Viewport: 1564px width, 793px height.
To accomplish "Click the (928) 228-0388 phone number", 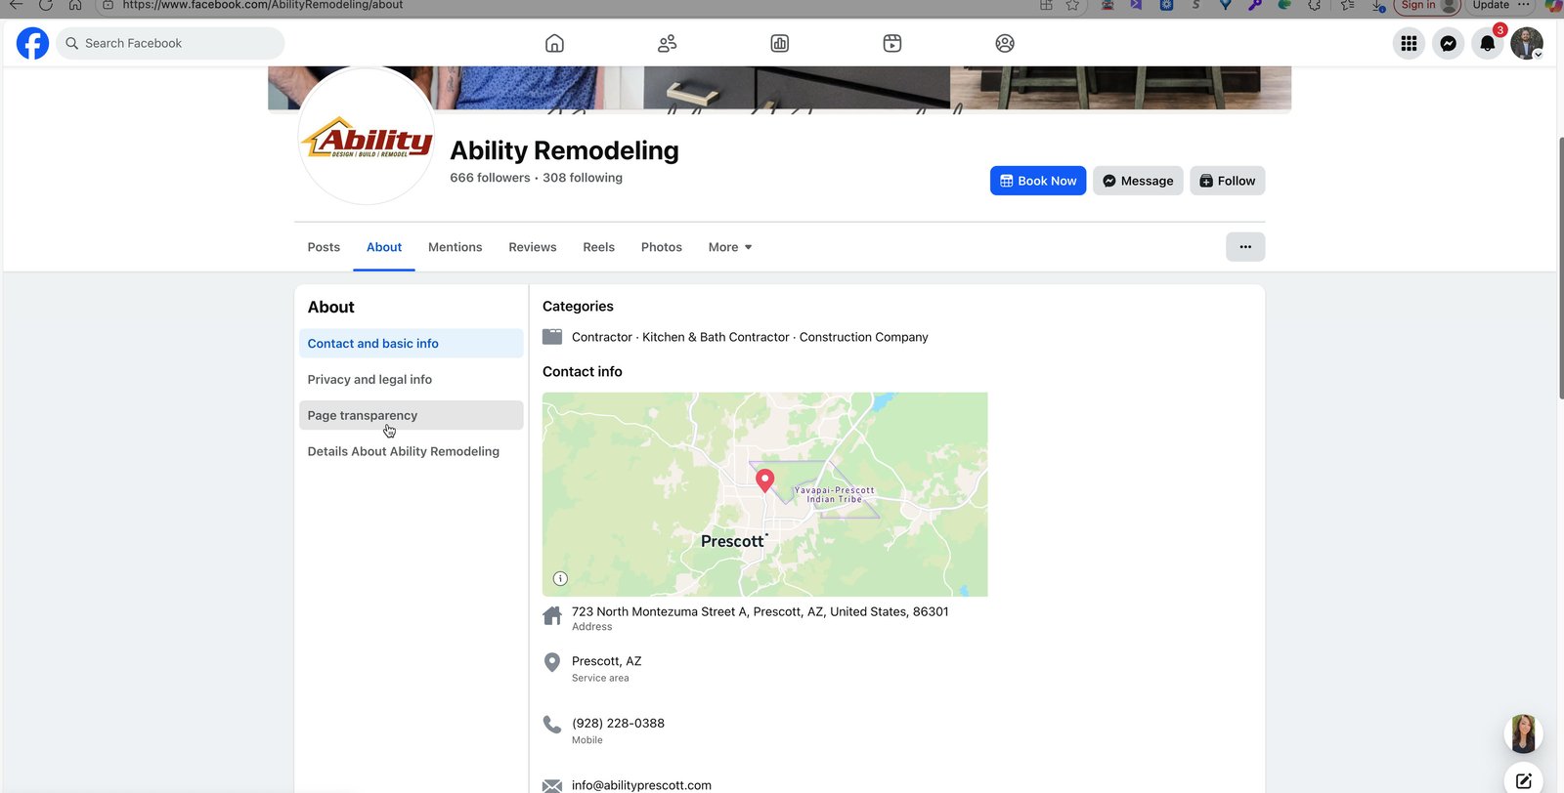I will coord(618,724).
